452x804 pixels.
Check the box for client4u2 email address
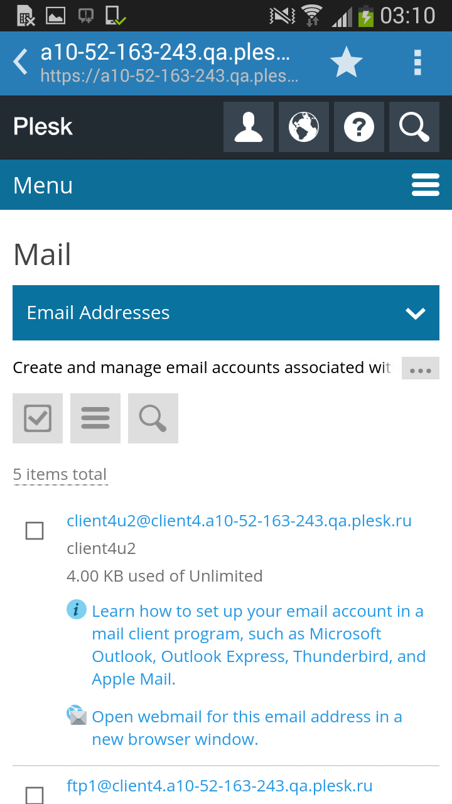35,531
